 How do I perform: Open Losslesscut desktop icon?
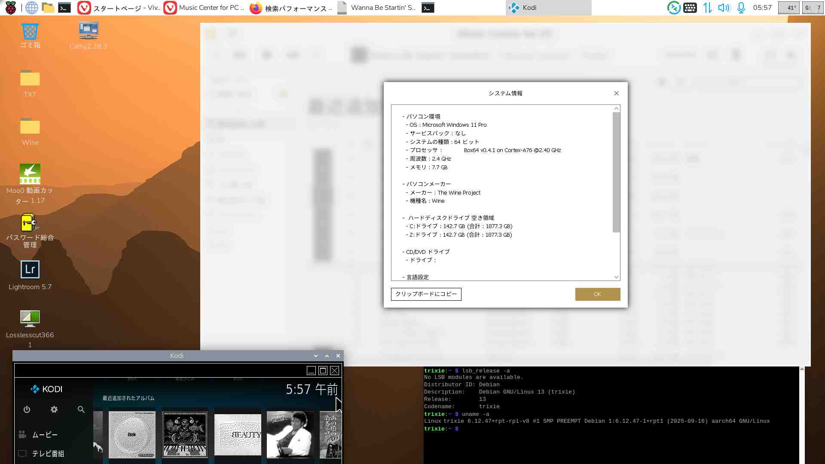click(30, 318)
